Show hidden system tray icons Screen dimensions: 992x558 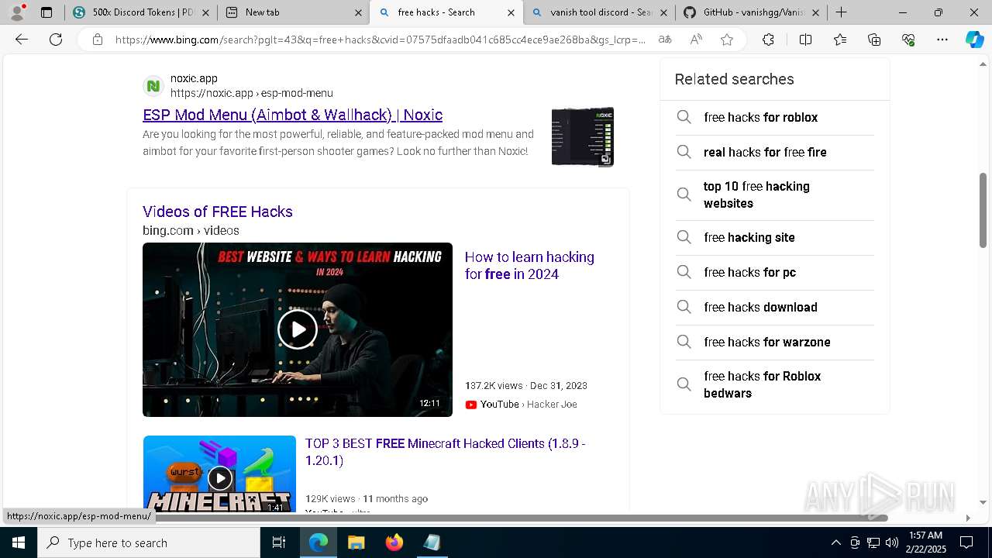(835, 542)
